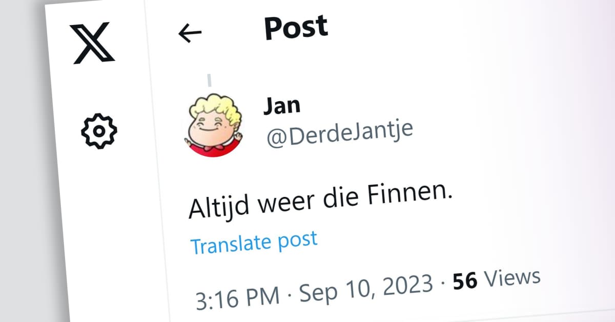Click the X logo in the sidebar
The height and width of the screenshot is (322, 615).
pos(93,43)
